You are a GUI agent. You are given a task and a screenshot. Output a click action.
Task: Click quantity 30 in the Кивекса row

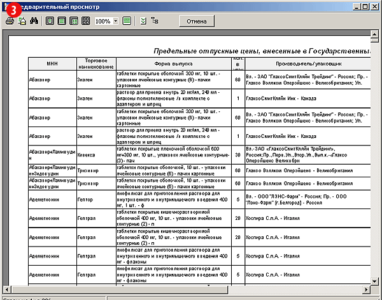coord(237,154)
